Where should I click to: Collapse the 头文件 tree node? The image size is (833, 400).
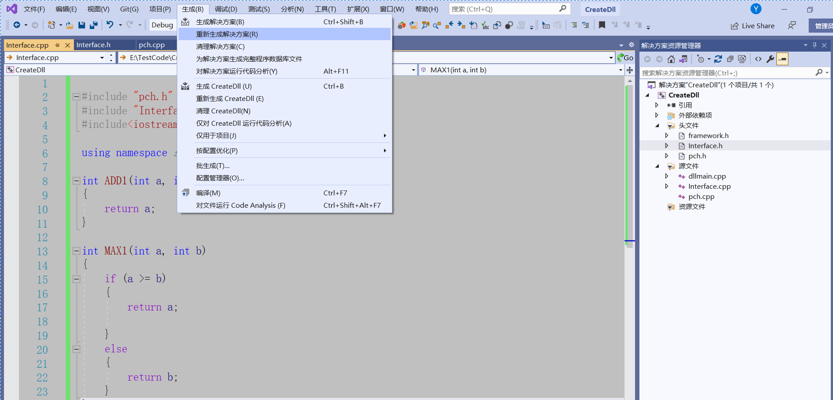(657, 126)
